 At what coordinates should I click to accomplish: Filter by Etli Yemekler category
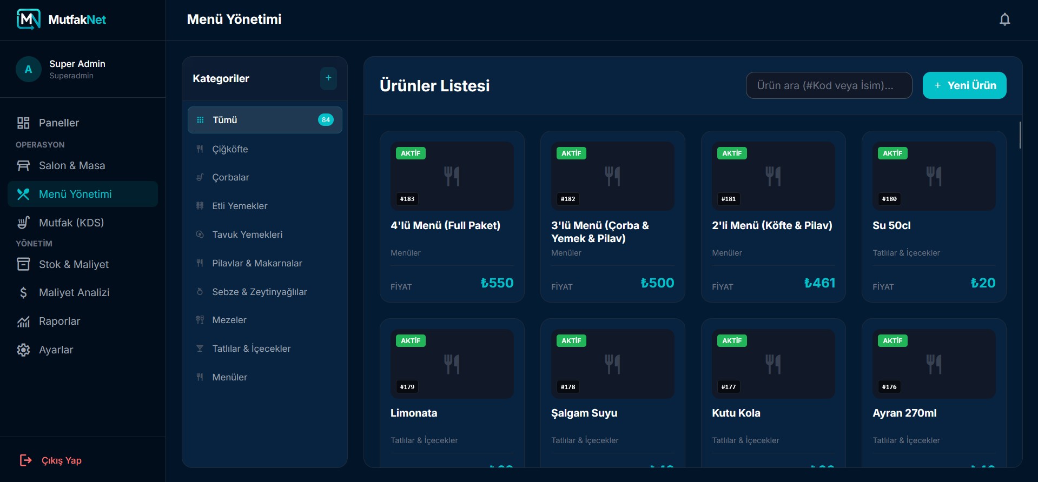pos(265,206)
